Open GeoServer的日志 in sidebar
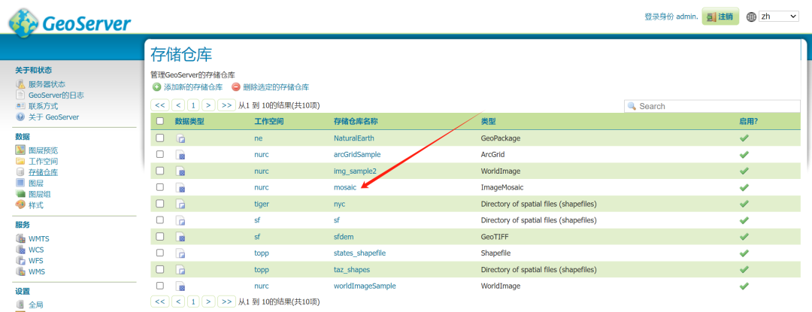This screenshot has height=312, width=812. click(56, 95)
